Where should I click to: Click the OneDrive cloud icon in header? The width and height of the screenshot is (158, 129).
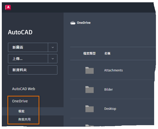point(73,23)
